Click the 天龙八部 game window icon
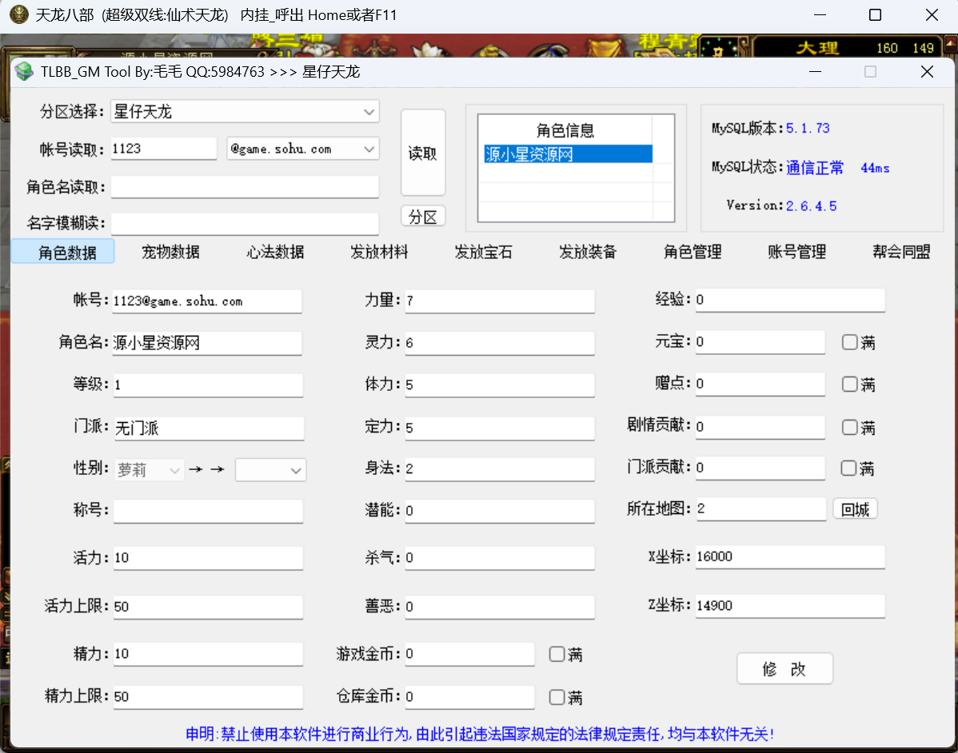 click(18, 14)
